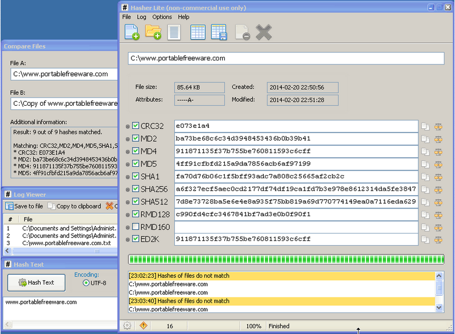Image resolution: width=455 pixels, height=334 pixels.
Task: Compare the SHA1 hash using scales icon
Action: 438,177
